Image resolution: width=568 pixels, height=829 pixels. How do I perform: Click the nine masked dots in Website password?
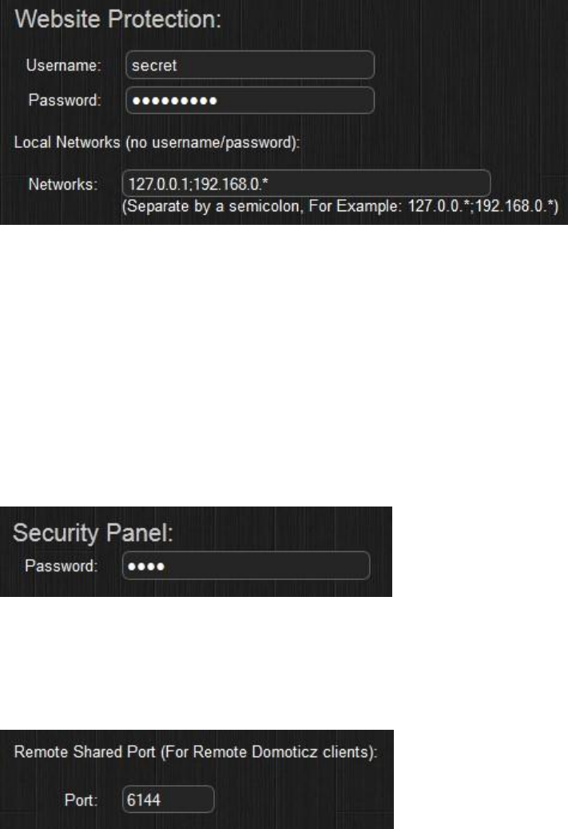point(174,101)
